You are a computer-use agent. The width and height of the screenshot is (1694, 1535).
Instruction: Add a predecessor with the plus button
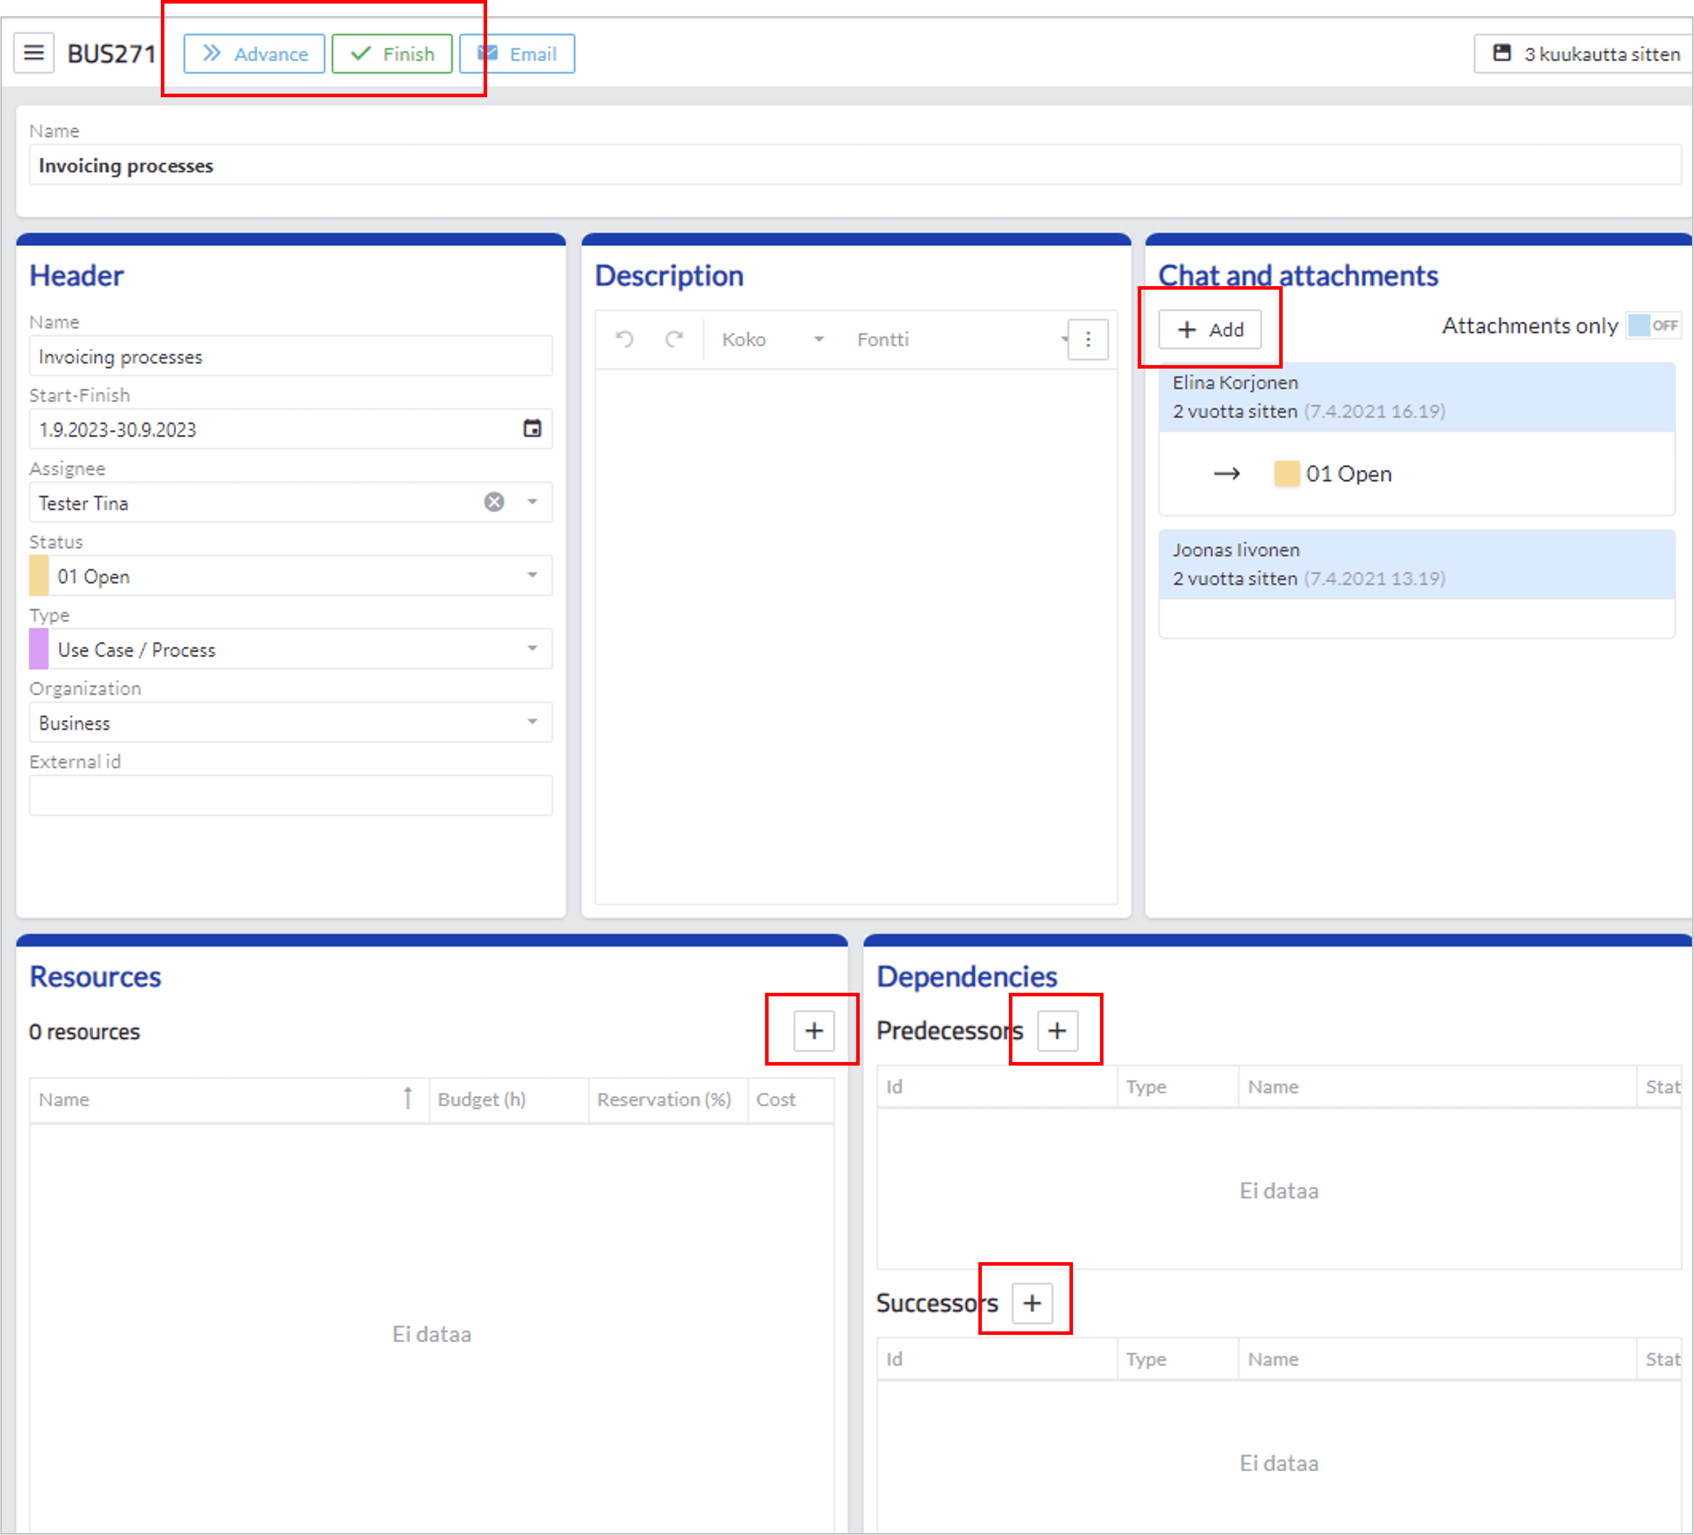1057,1030
